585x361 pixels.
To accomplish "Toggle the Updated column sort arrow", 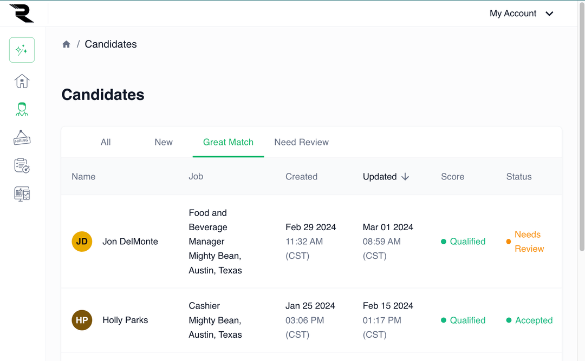I will point(406,176).
